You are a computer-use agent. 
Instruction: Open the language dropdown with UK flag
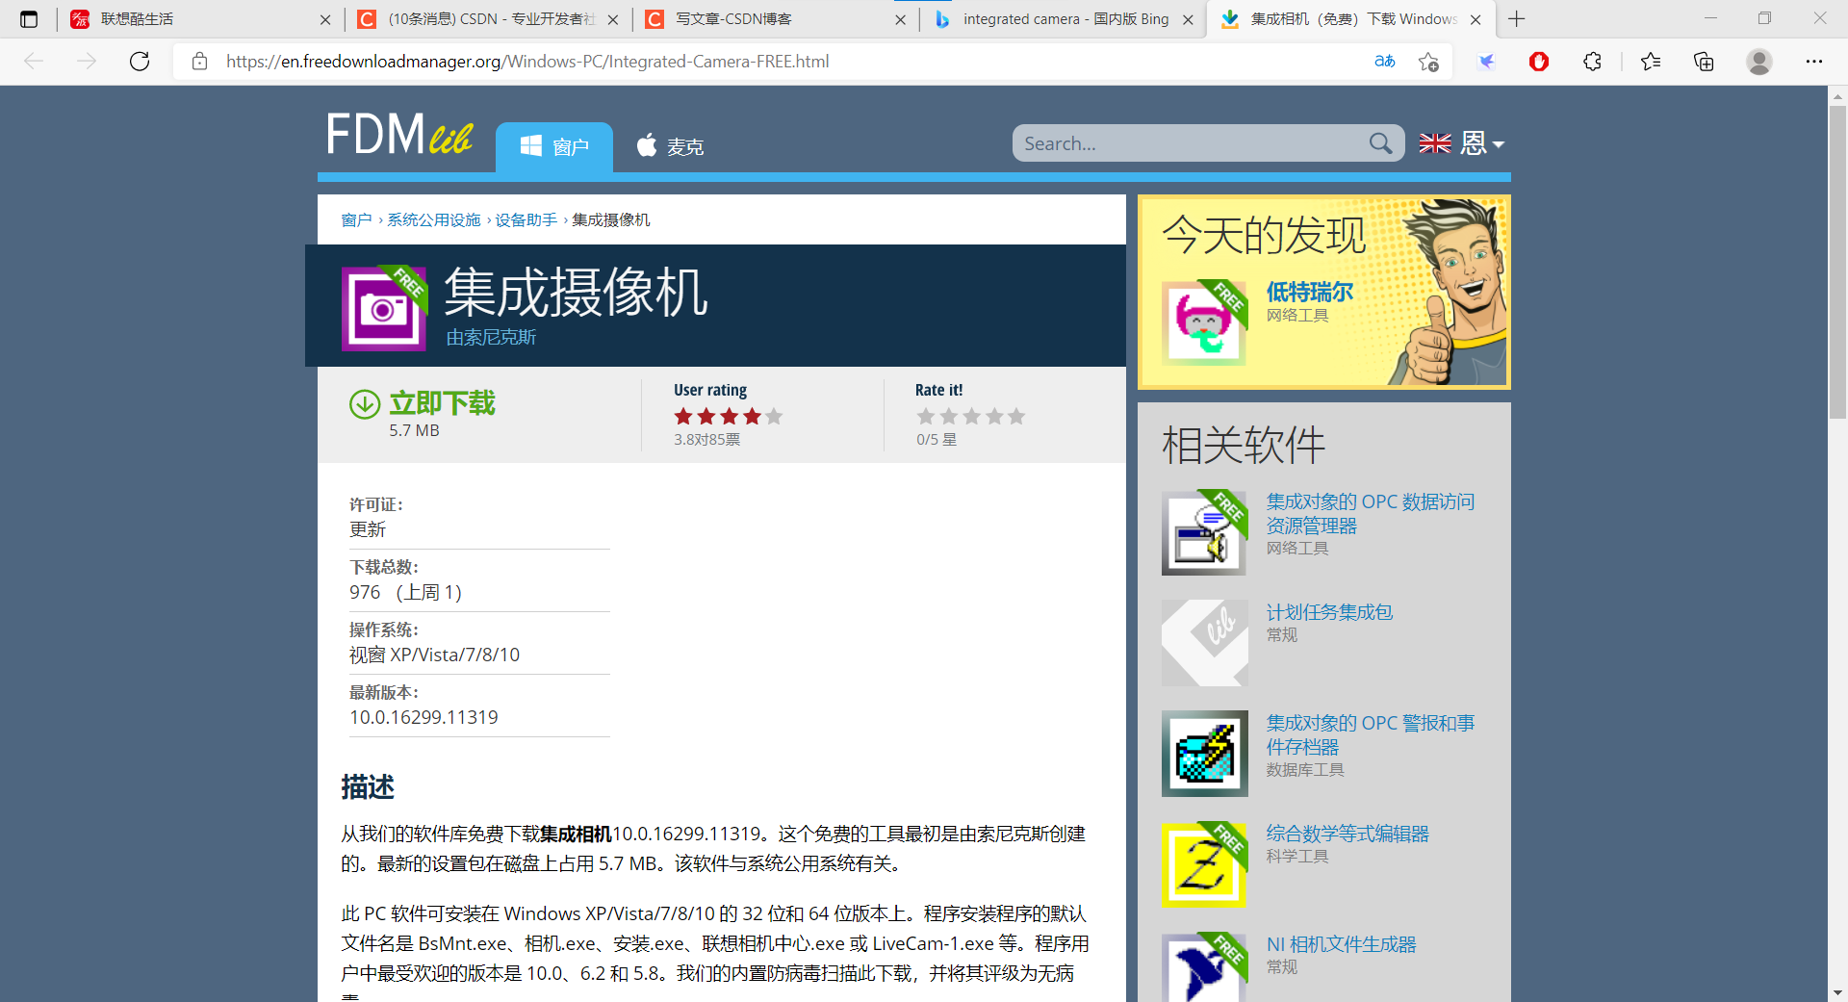pyautogui.click(x=1461, y=143)
